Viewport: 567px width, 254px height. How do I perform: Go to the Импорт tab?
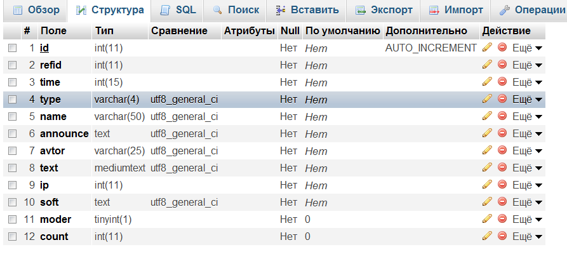point(457,10)
